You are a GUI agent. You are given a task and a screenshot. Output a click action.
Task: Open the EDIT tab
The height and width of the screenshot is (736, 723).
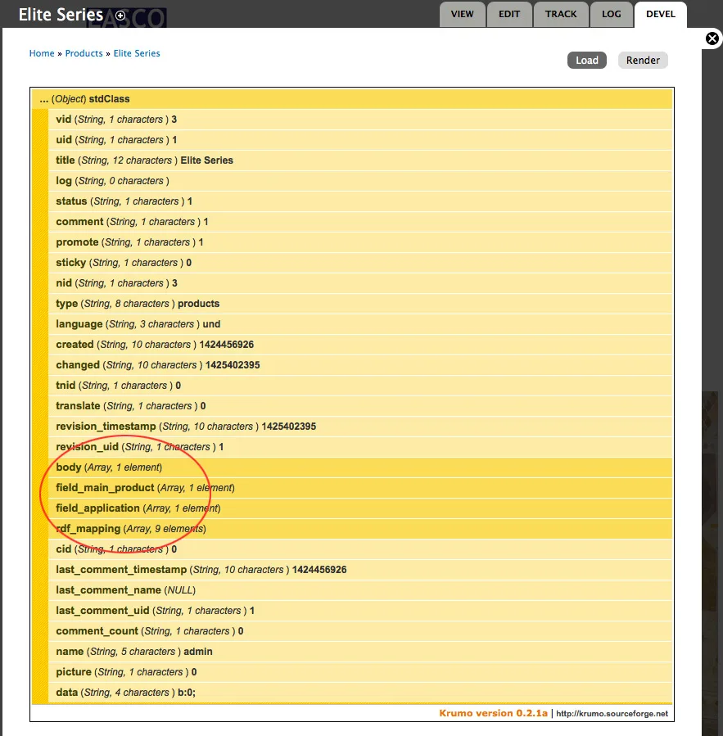[509, 14]
